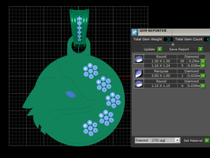
Task: Click the green arrow beside Set Material
Action: (207, 140)
